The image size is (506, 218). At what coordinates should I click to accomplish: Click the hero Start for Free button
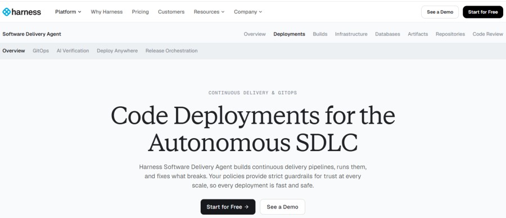(x=228, y=207)
